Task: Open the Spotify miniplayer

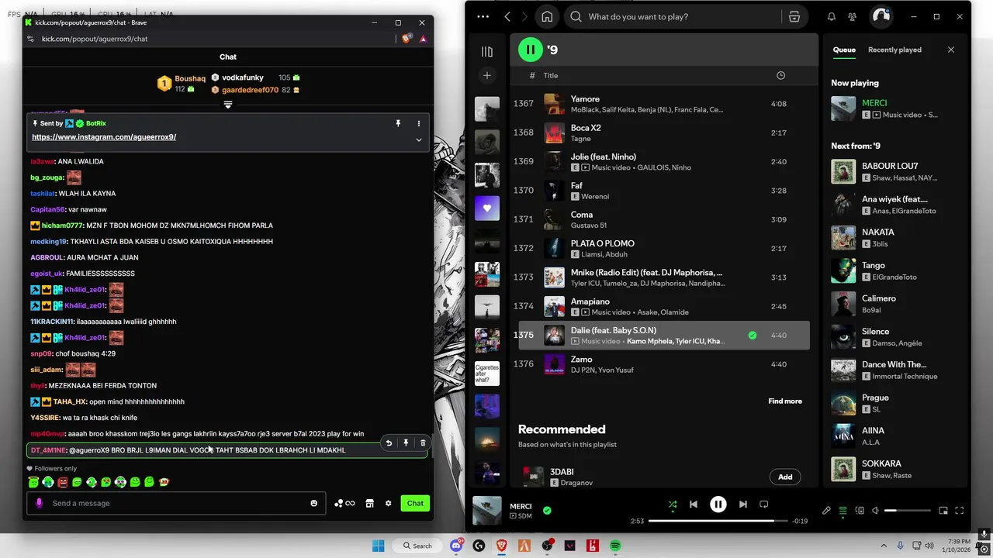Action: click(x=943, y=511)
